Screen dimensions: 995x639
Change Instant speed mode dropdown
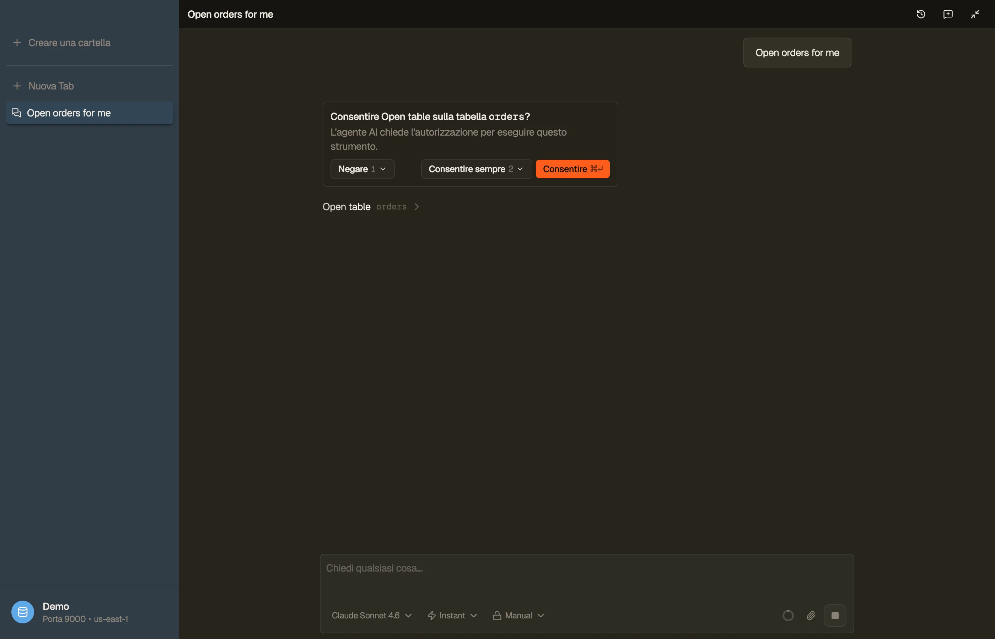452,615
